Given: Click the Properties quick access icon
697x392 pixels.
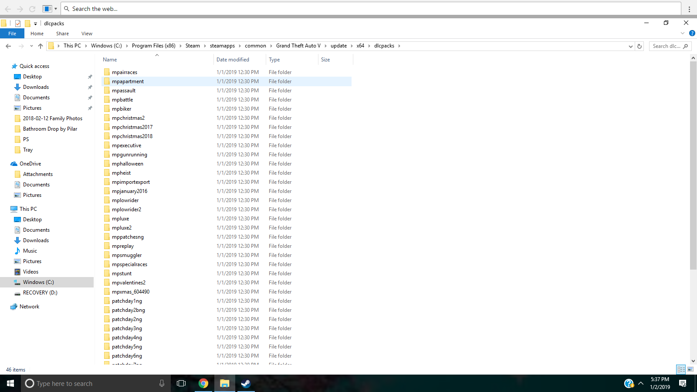Looking at the screenshot, I should coord(18,24).
